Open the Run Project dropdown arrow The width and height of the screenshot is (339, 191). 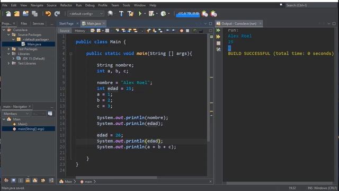[x=145, y=14]
